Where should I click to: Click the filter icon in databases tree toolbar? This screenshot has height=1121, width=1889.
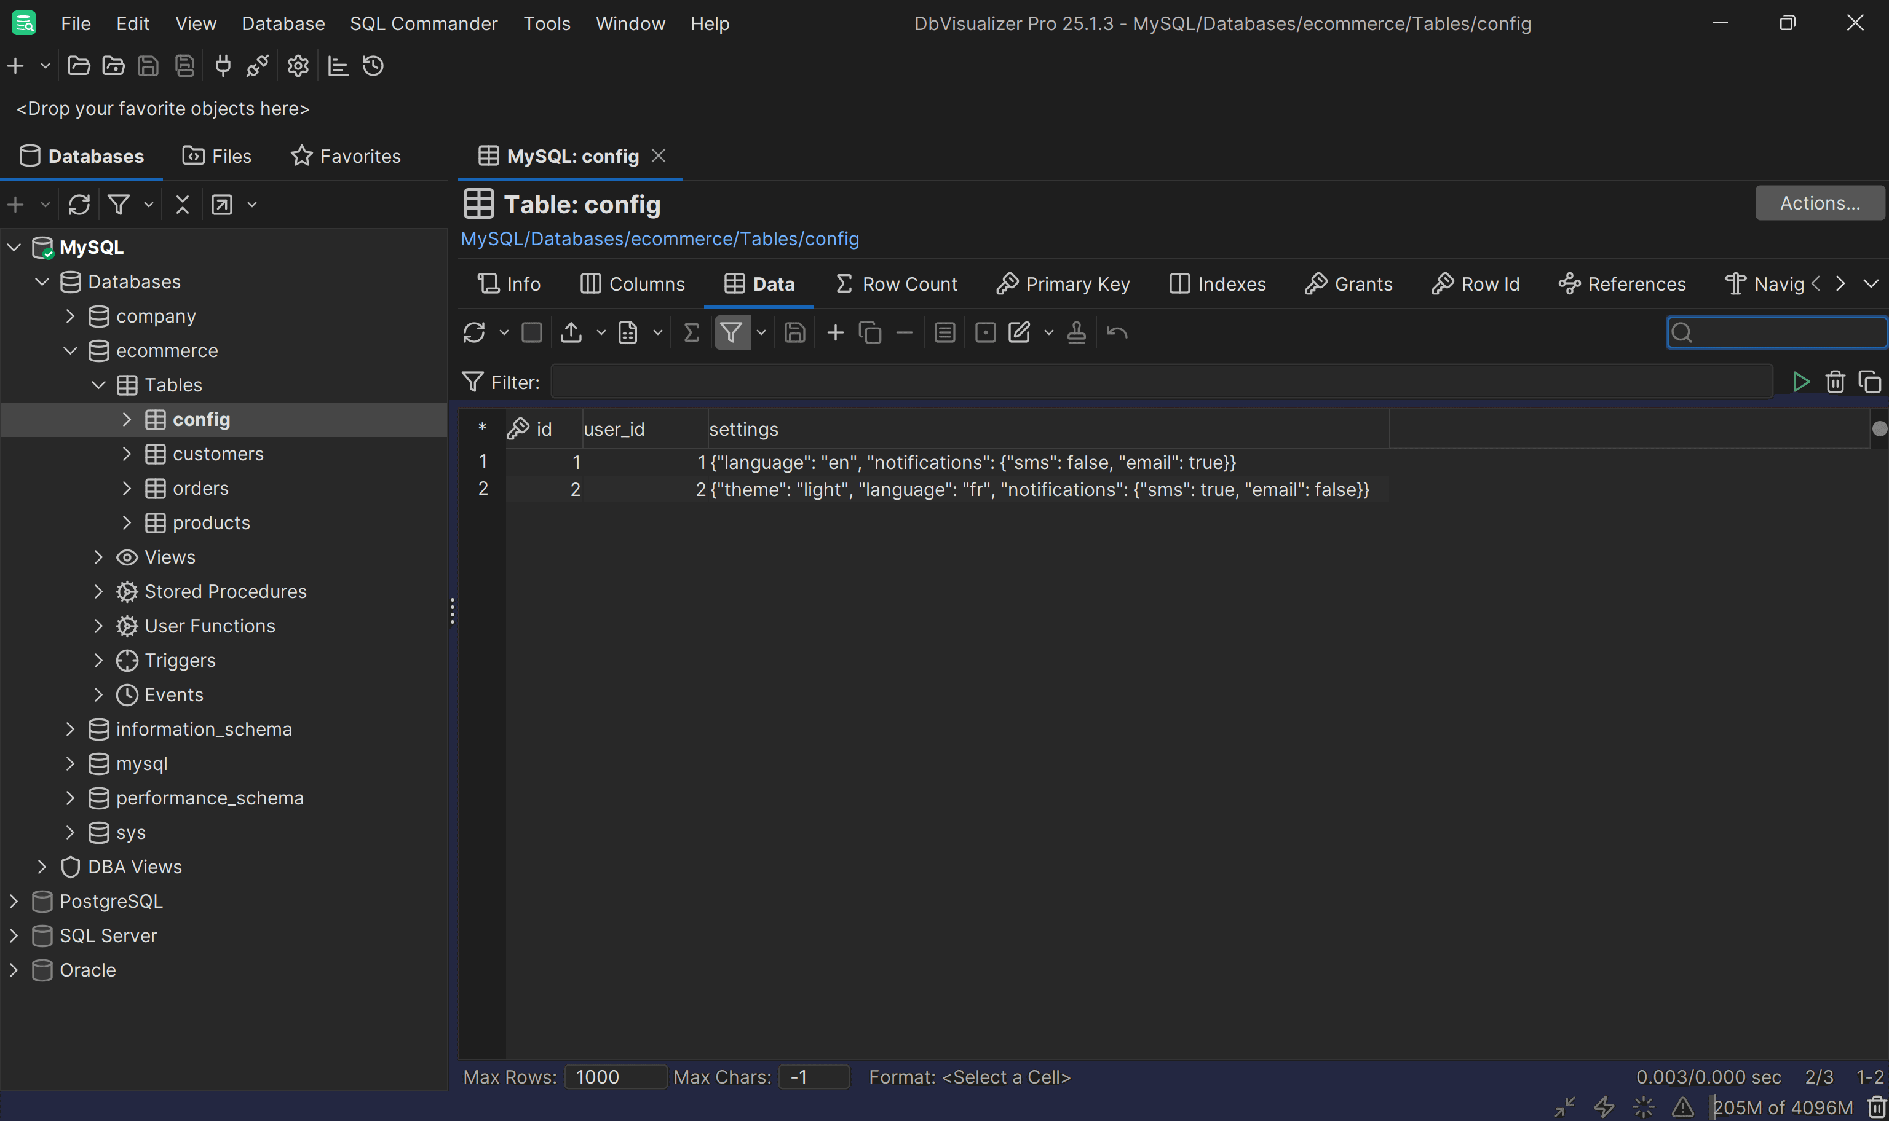tap(119, 205)
